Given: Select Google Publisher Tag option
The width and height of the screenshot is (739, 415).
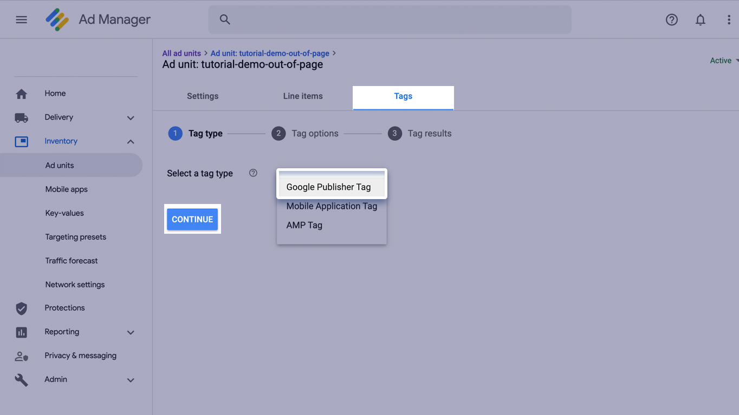Looking at the screenshot, I should coord(332,187).
